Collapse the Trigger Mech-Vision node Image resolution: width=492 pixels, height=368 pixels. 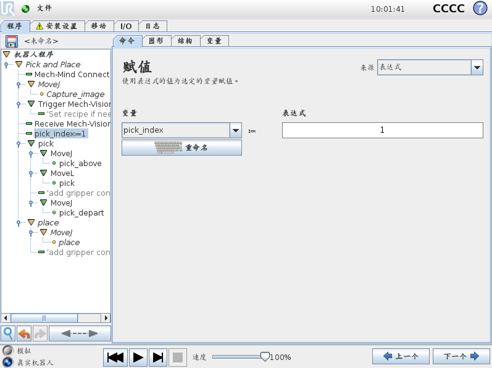point(31,104)
